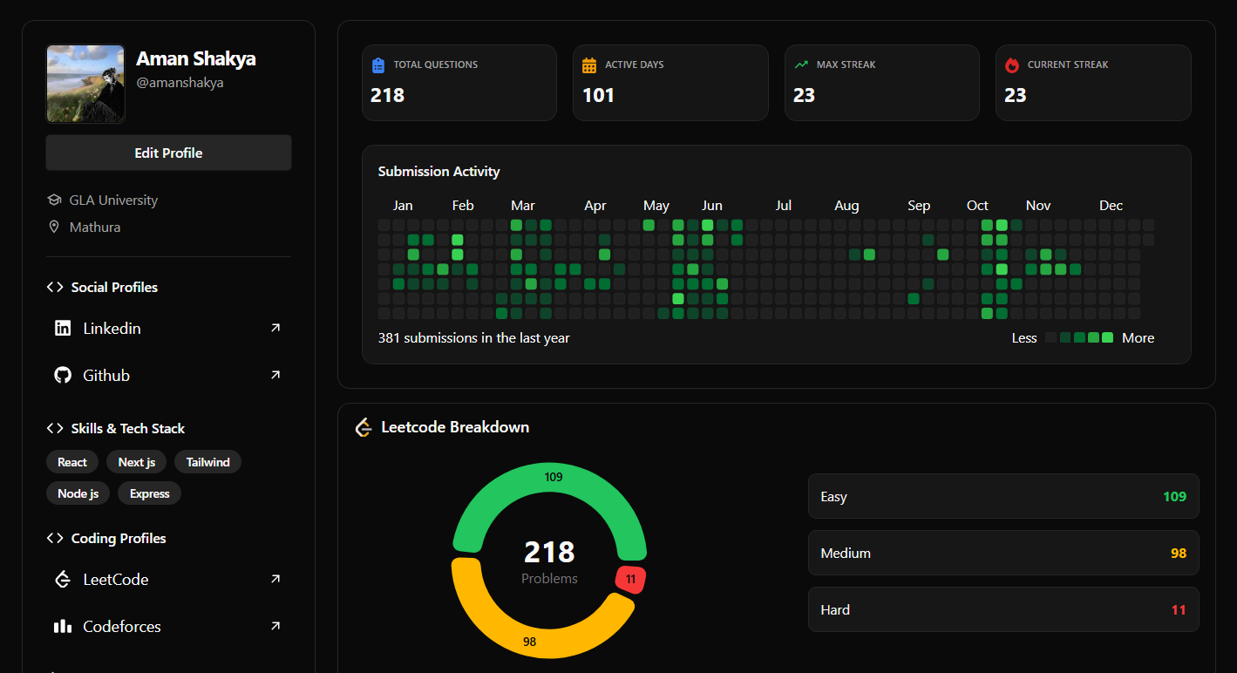Viewport: 1237px width, 673px height.
Task: Open GitHub external link arrow
Action: tap(275, 376)
